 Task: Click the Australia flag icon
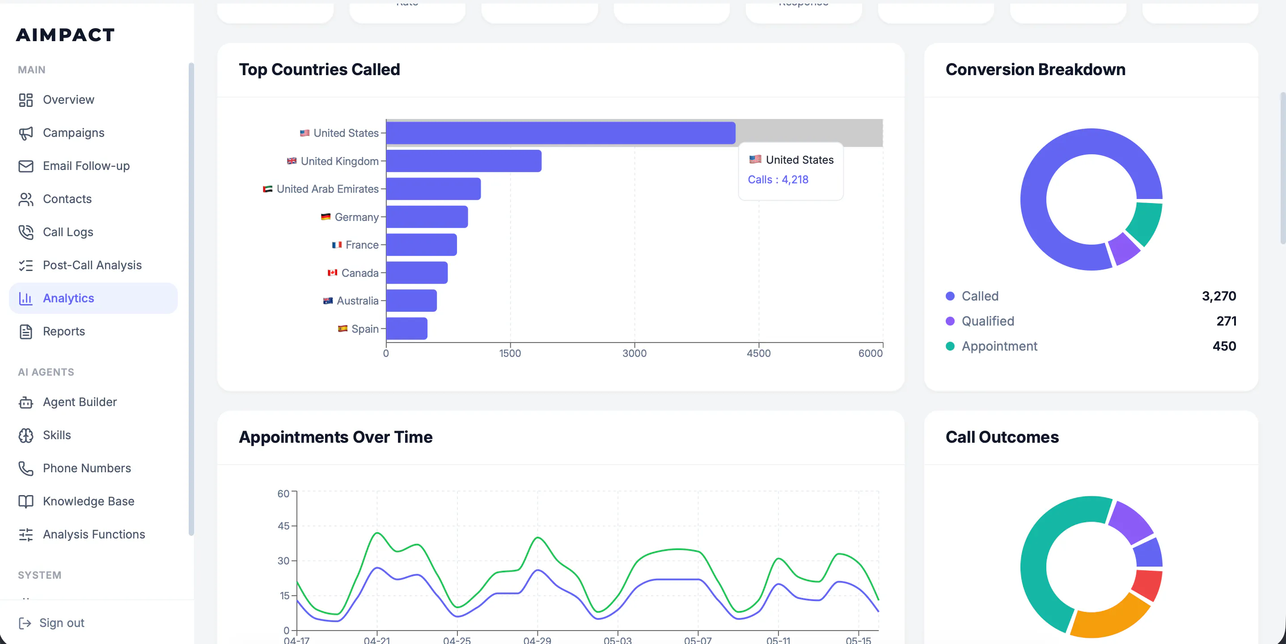(327, 301)
